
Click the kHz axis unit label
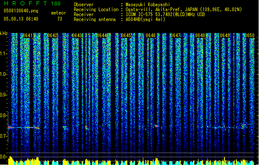pyautogui.click(x=4, y=33)
